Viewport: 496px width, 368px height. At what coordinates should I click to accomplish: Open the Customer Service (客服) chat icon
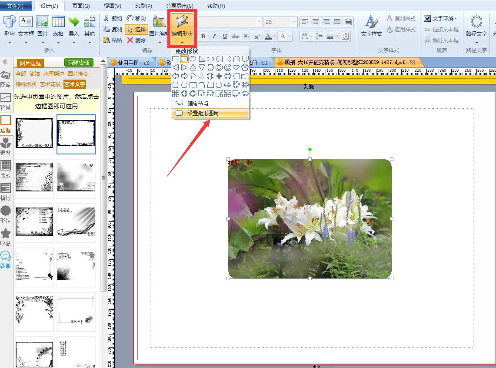click(x=6, y=259)
